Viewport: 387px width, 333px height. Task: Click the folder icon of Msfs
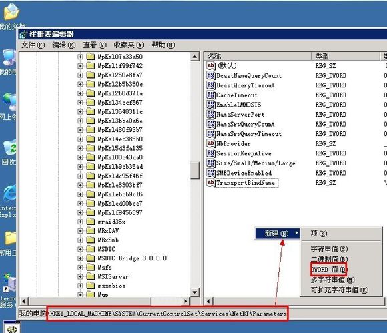tap(91, 267)
